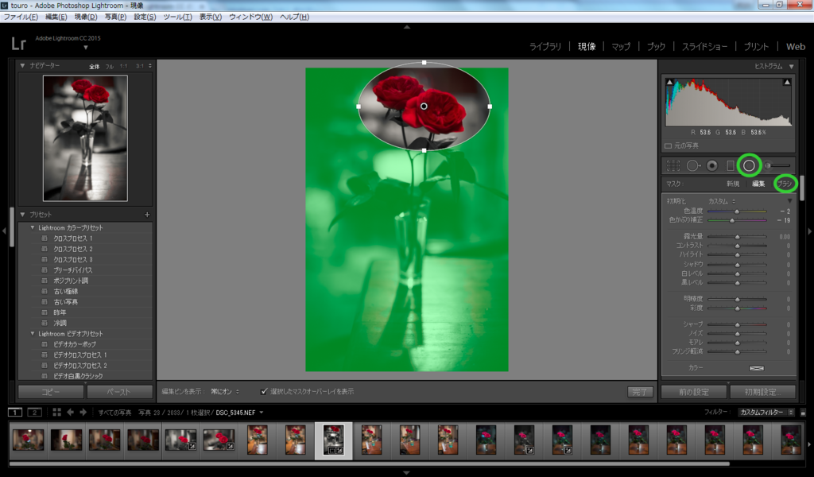Open the ファイル menu

[21, 17]
